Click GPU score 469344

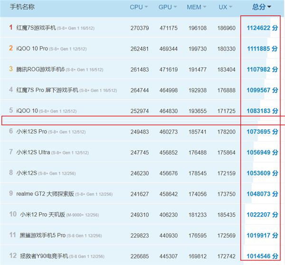point(169,49)
